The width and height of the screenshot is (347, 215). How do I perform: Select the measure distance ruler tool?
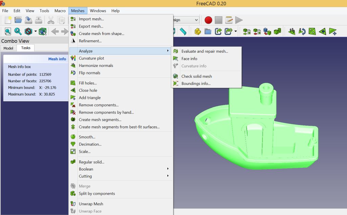click(x=183, y=32)
